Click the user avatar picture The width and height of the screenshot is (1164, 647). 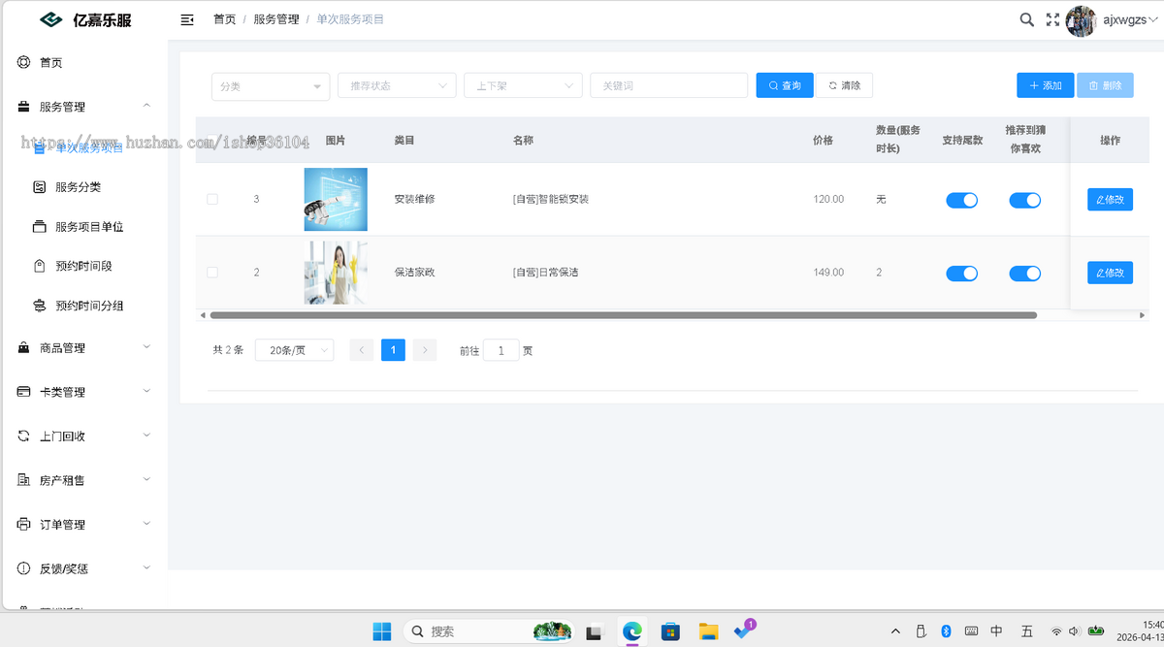pyautogui.click(x=1081, y=20)
